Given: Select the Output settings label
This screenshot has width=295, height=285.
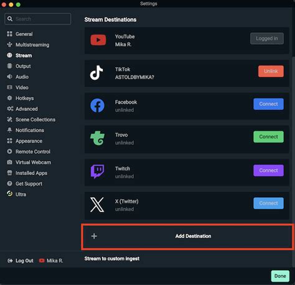Looking at the screenshot, I should 23,66.
